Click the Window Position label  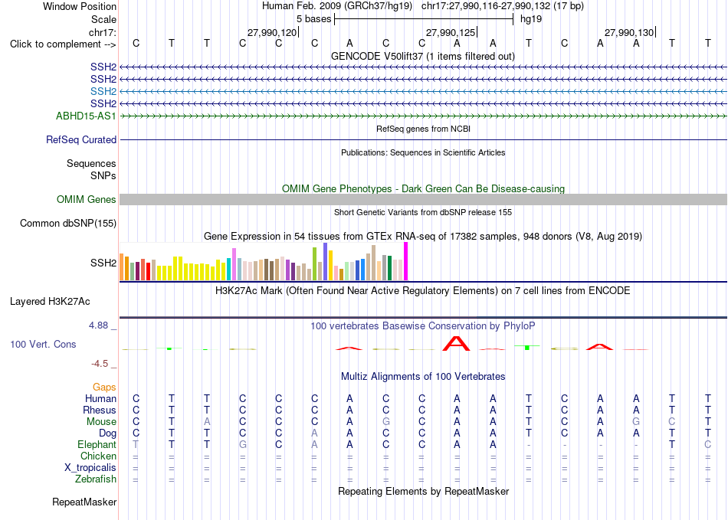[80, 6]
